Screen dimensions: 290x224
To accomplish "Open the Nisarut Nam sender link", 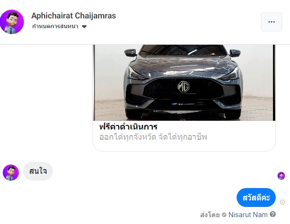I will tap(248, 215).
